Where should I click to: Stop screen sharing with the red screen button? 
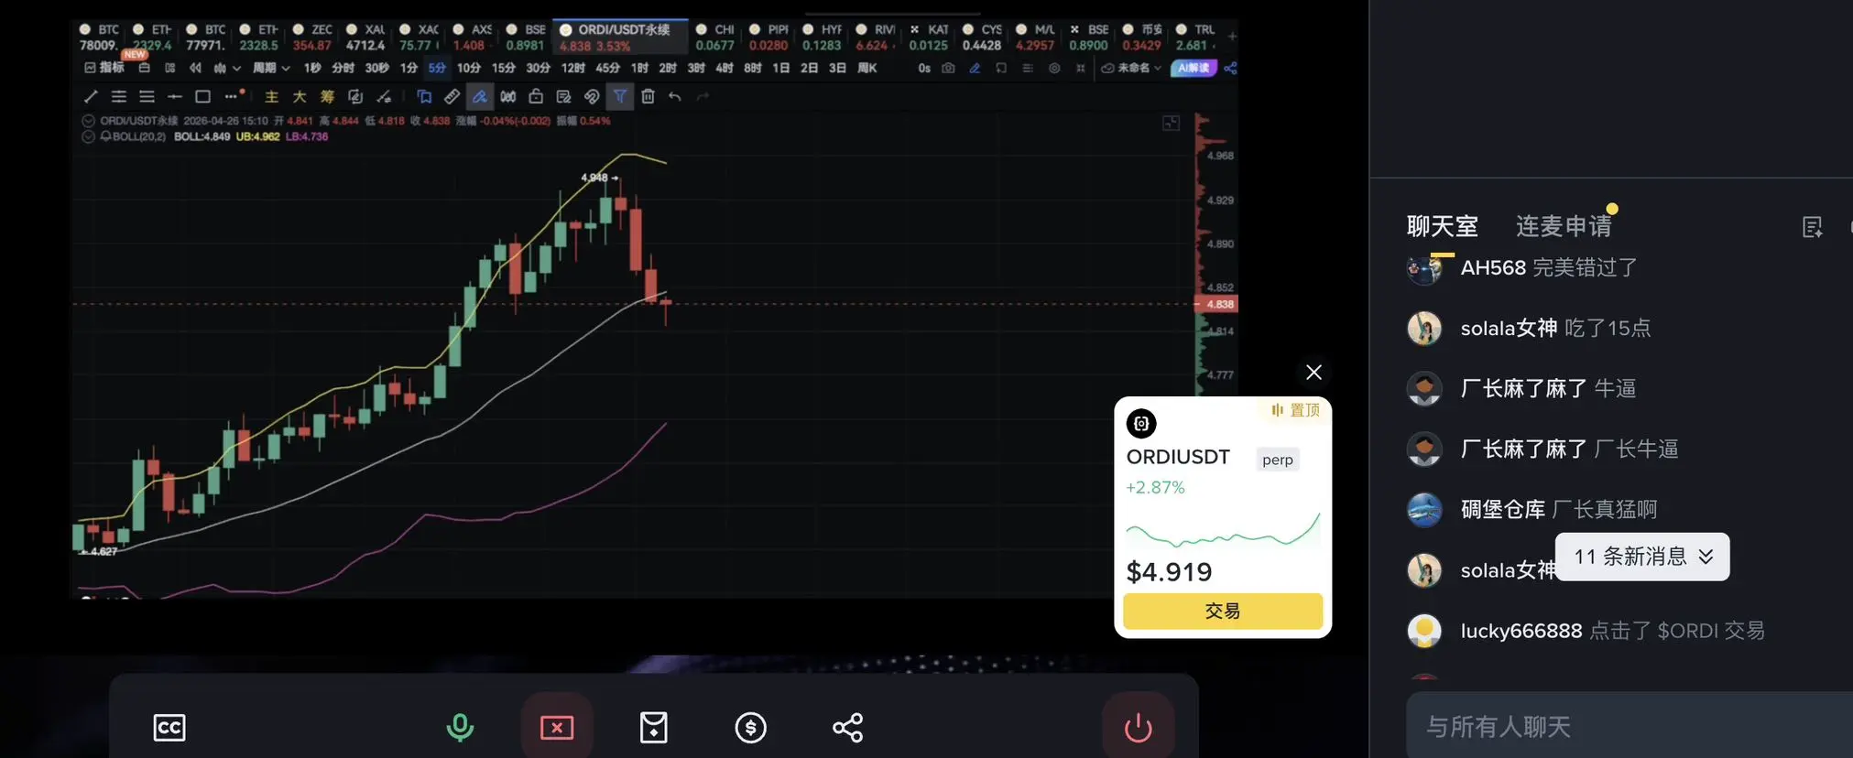pyautogui.click(x=557, y=728)
